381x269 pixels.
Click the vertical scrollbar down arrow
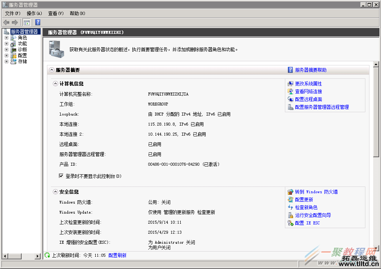[376, 249]
